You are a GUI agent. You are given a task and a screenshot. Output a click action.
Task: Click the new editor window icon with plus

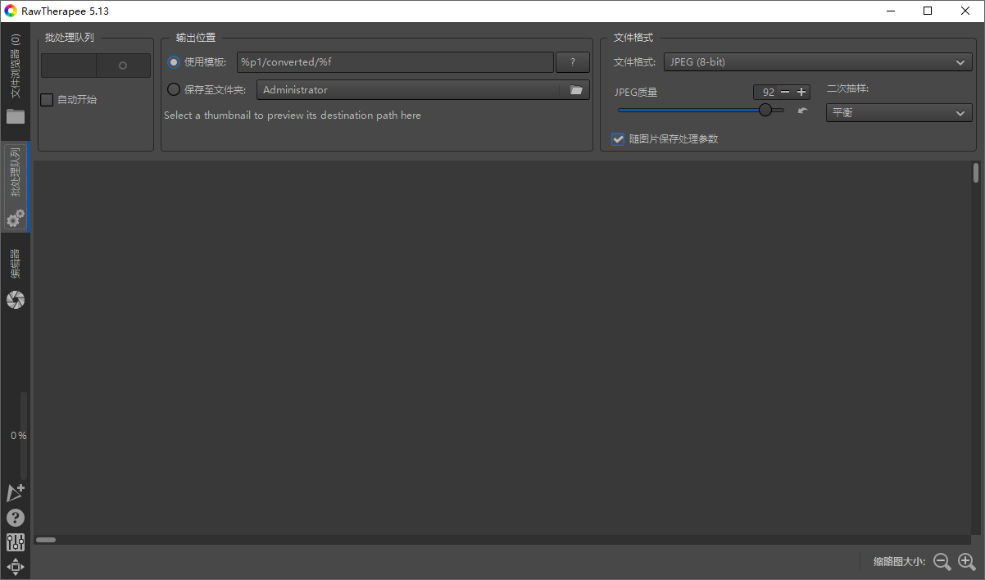(x=16, y=492)
